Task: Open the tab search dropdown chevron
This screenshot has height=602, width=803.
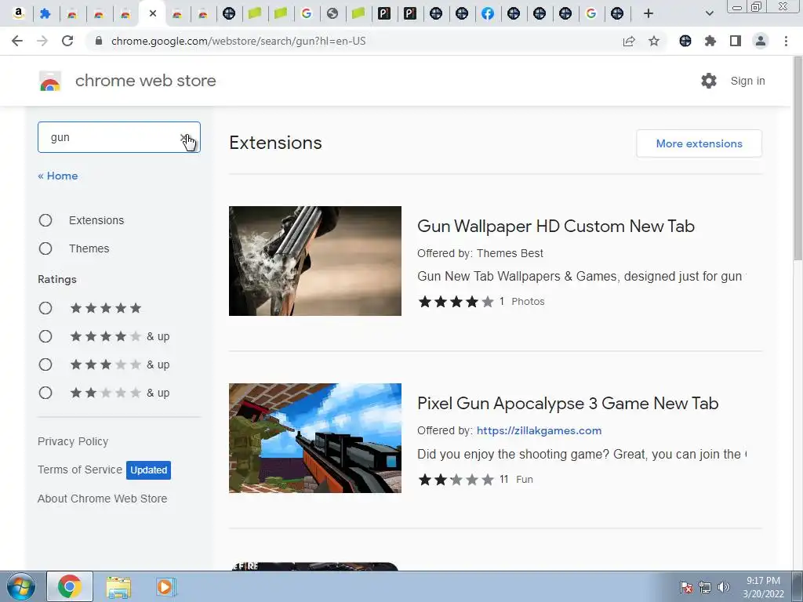Action: tap(709, 13)
